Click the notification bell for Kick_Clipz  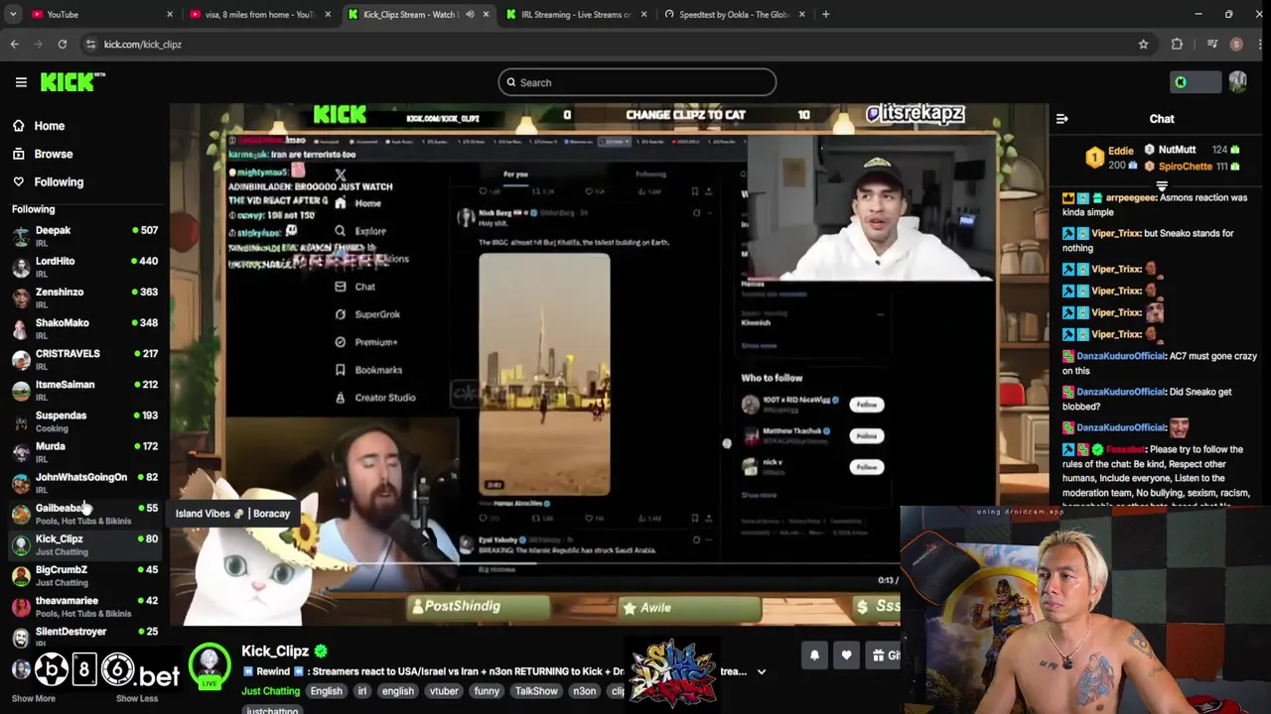(x=814, y=654)
